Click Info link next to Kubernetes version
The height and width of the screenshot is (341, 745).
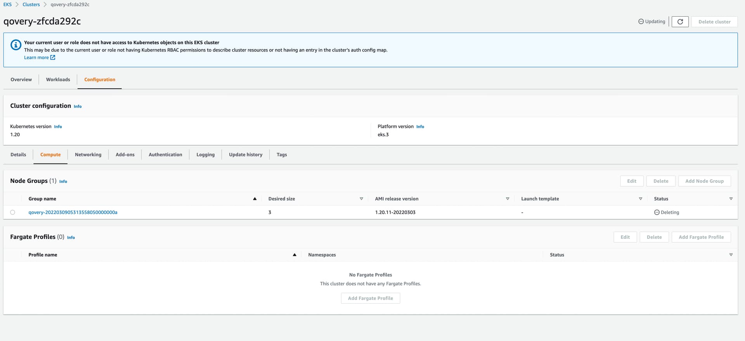58,127
